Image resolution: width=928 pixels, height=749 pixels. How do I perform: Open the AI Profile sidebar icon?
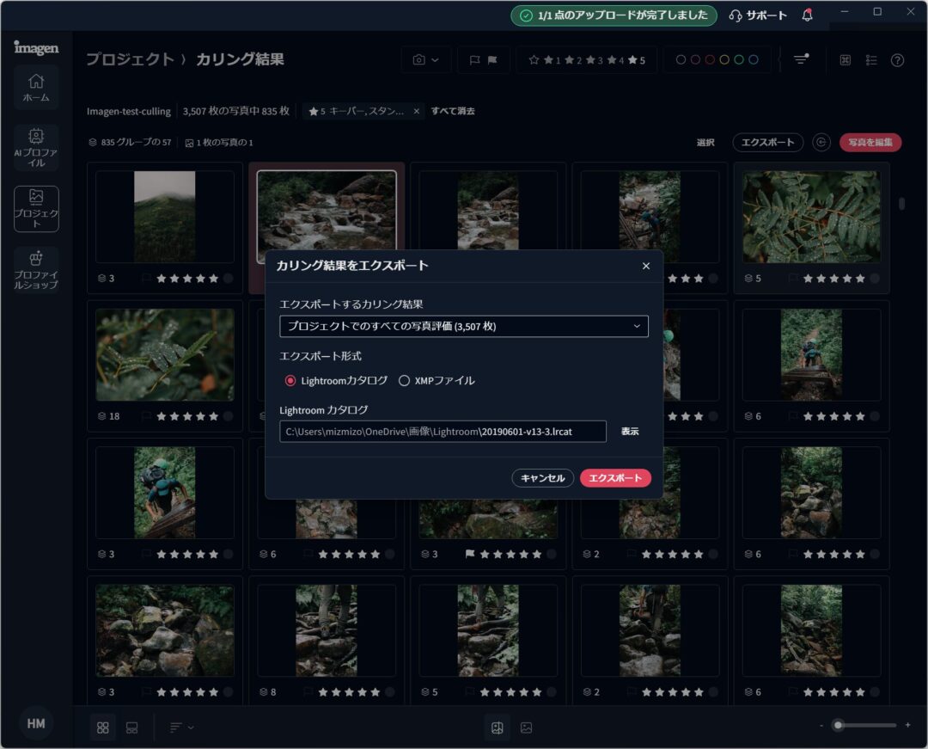(36, 147)
